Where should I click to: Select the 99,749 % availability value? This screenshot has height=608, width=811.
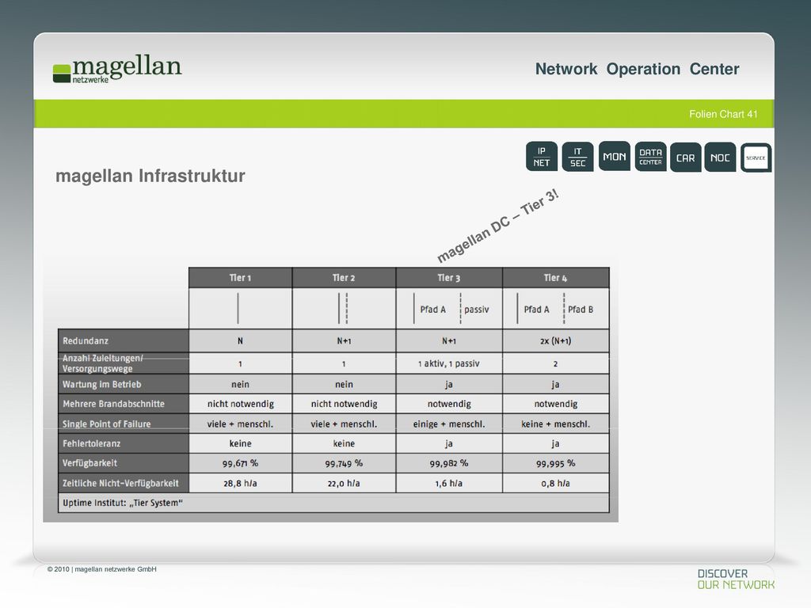coord(344,463)
